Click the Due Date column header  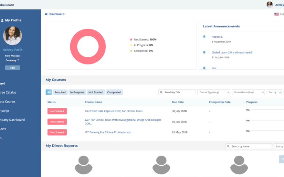click(178, 102)
